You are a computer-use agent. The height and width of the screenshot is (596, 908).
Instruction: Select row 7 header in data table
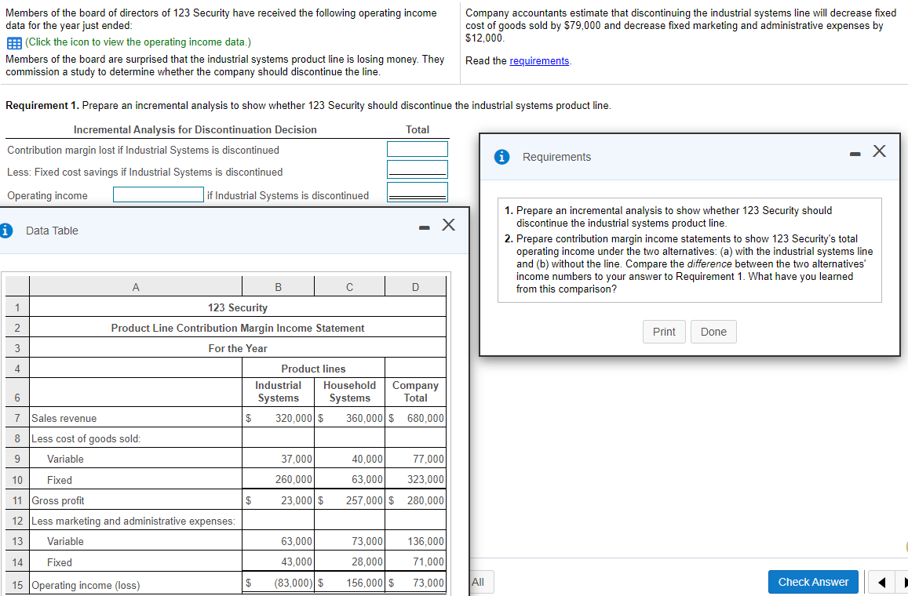pos(17,418)
